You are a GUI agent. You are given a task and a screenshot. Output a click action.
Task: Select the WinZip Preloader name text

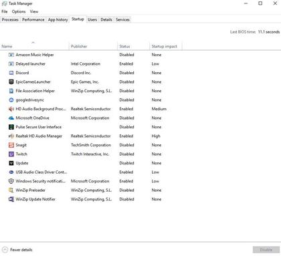[x=30, y=190]
